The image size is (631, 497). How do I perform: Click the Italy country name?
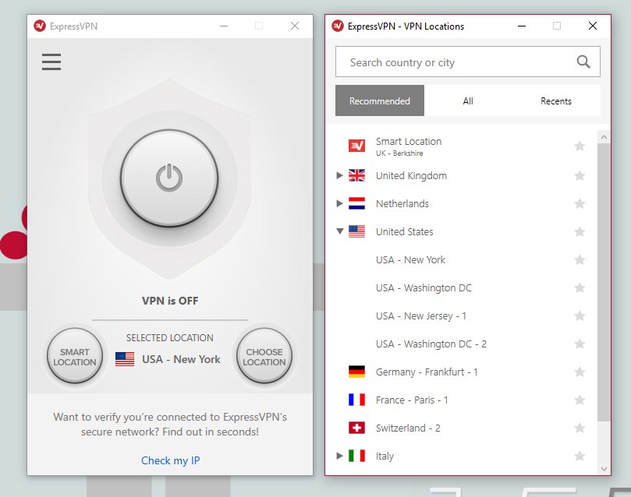385,456
